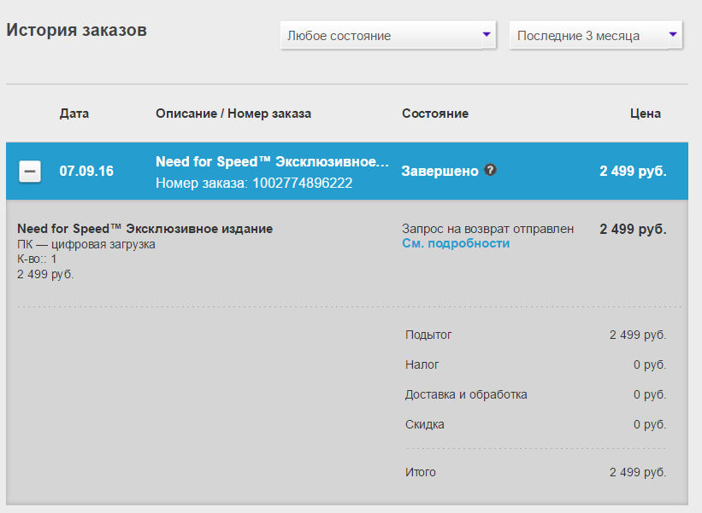Click the 'Скидка' row label
702x513 pixels.
pos(424,424)
